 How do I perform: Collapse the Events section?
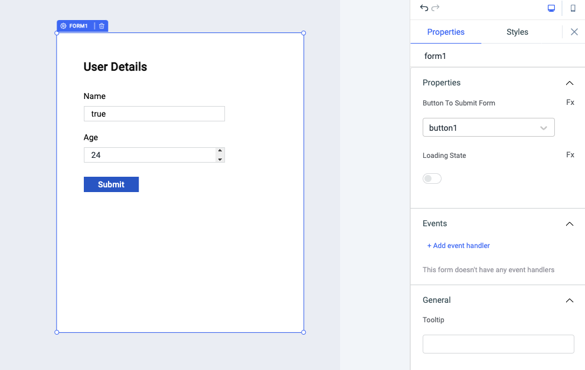(x=569, y=224)
